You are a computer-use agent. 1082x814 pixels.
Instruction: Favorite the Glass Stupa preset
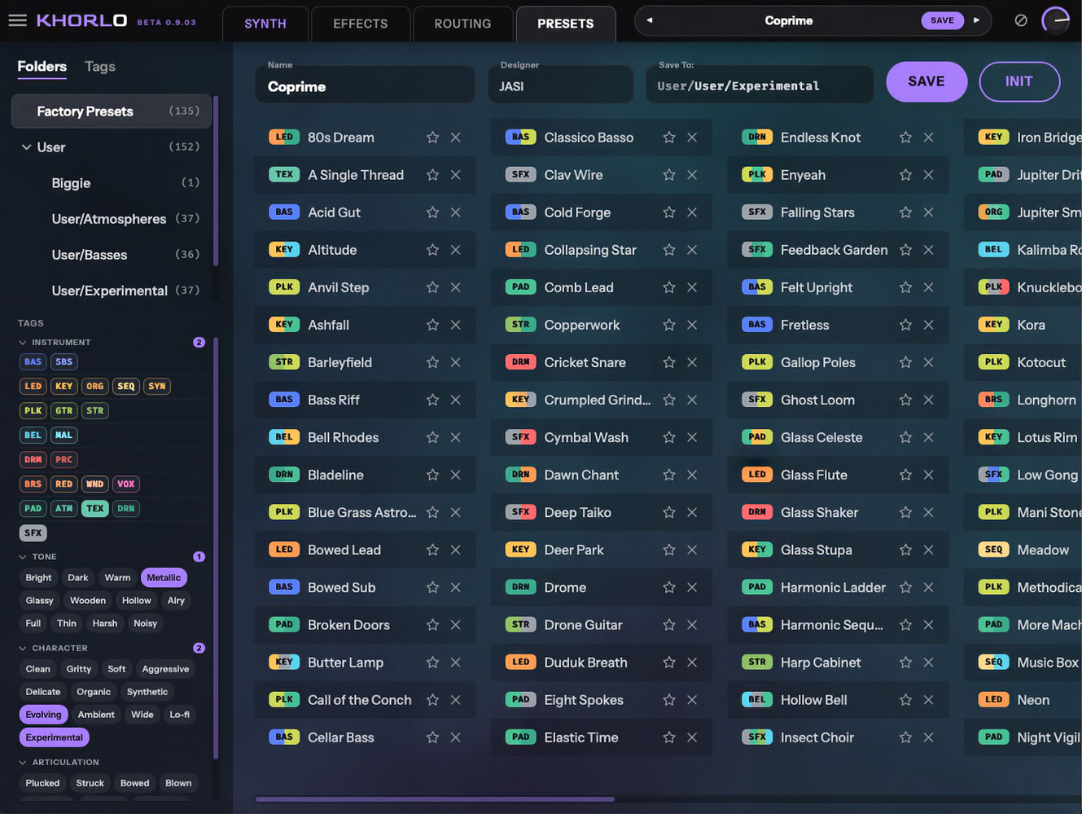point(905,549)
